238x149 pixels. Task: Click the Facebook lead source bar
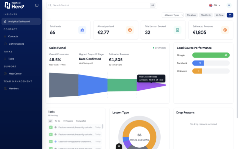coord(198,63)
